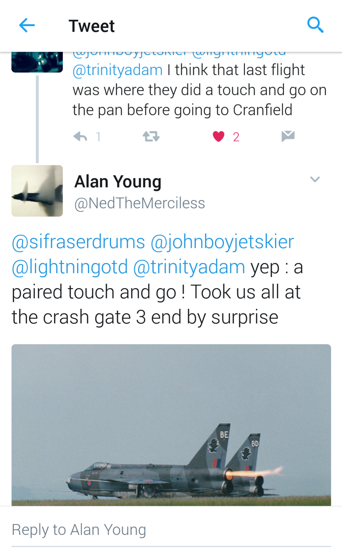Tap the Tweet header title
The height and width of the screenshot is (550, 342).
(92, 26)
